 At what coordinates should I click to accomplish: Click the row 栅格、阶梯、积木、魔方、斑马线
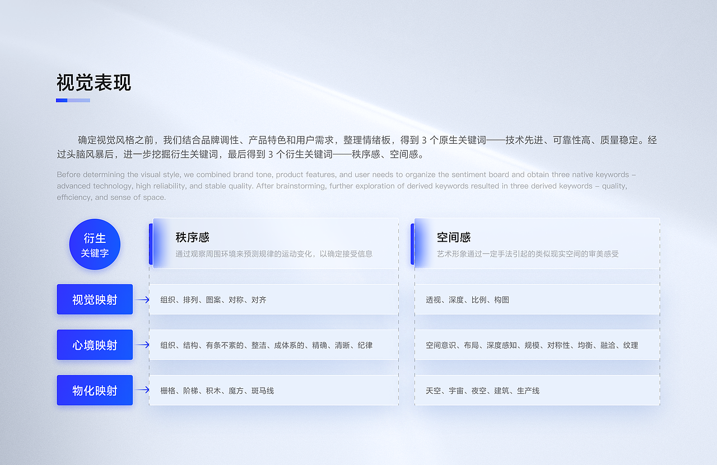pos(274,390)
